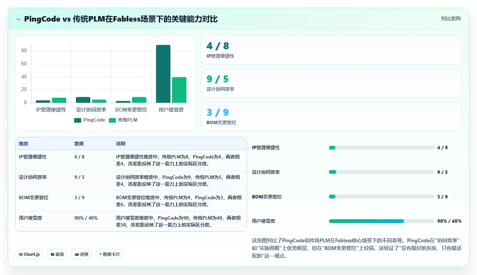Click the 4 / 8 value beside progress bar

pos(442,148)
